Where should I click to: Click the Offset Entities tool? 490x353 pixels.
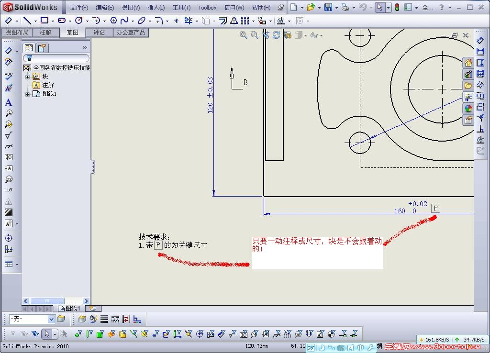pos(223,21)
